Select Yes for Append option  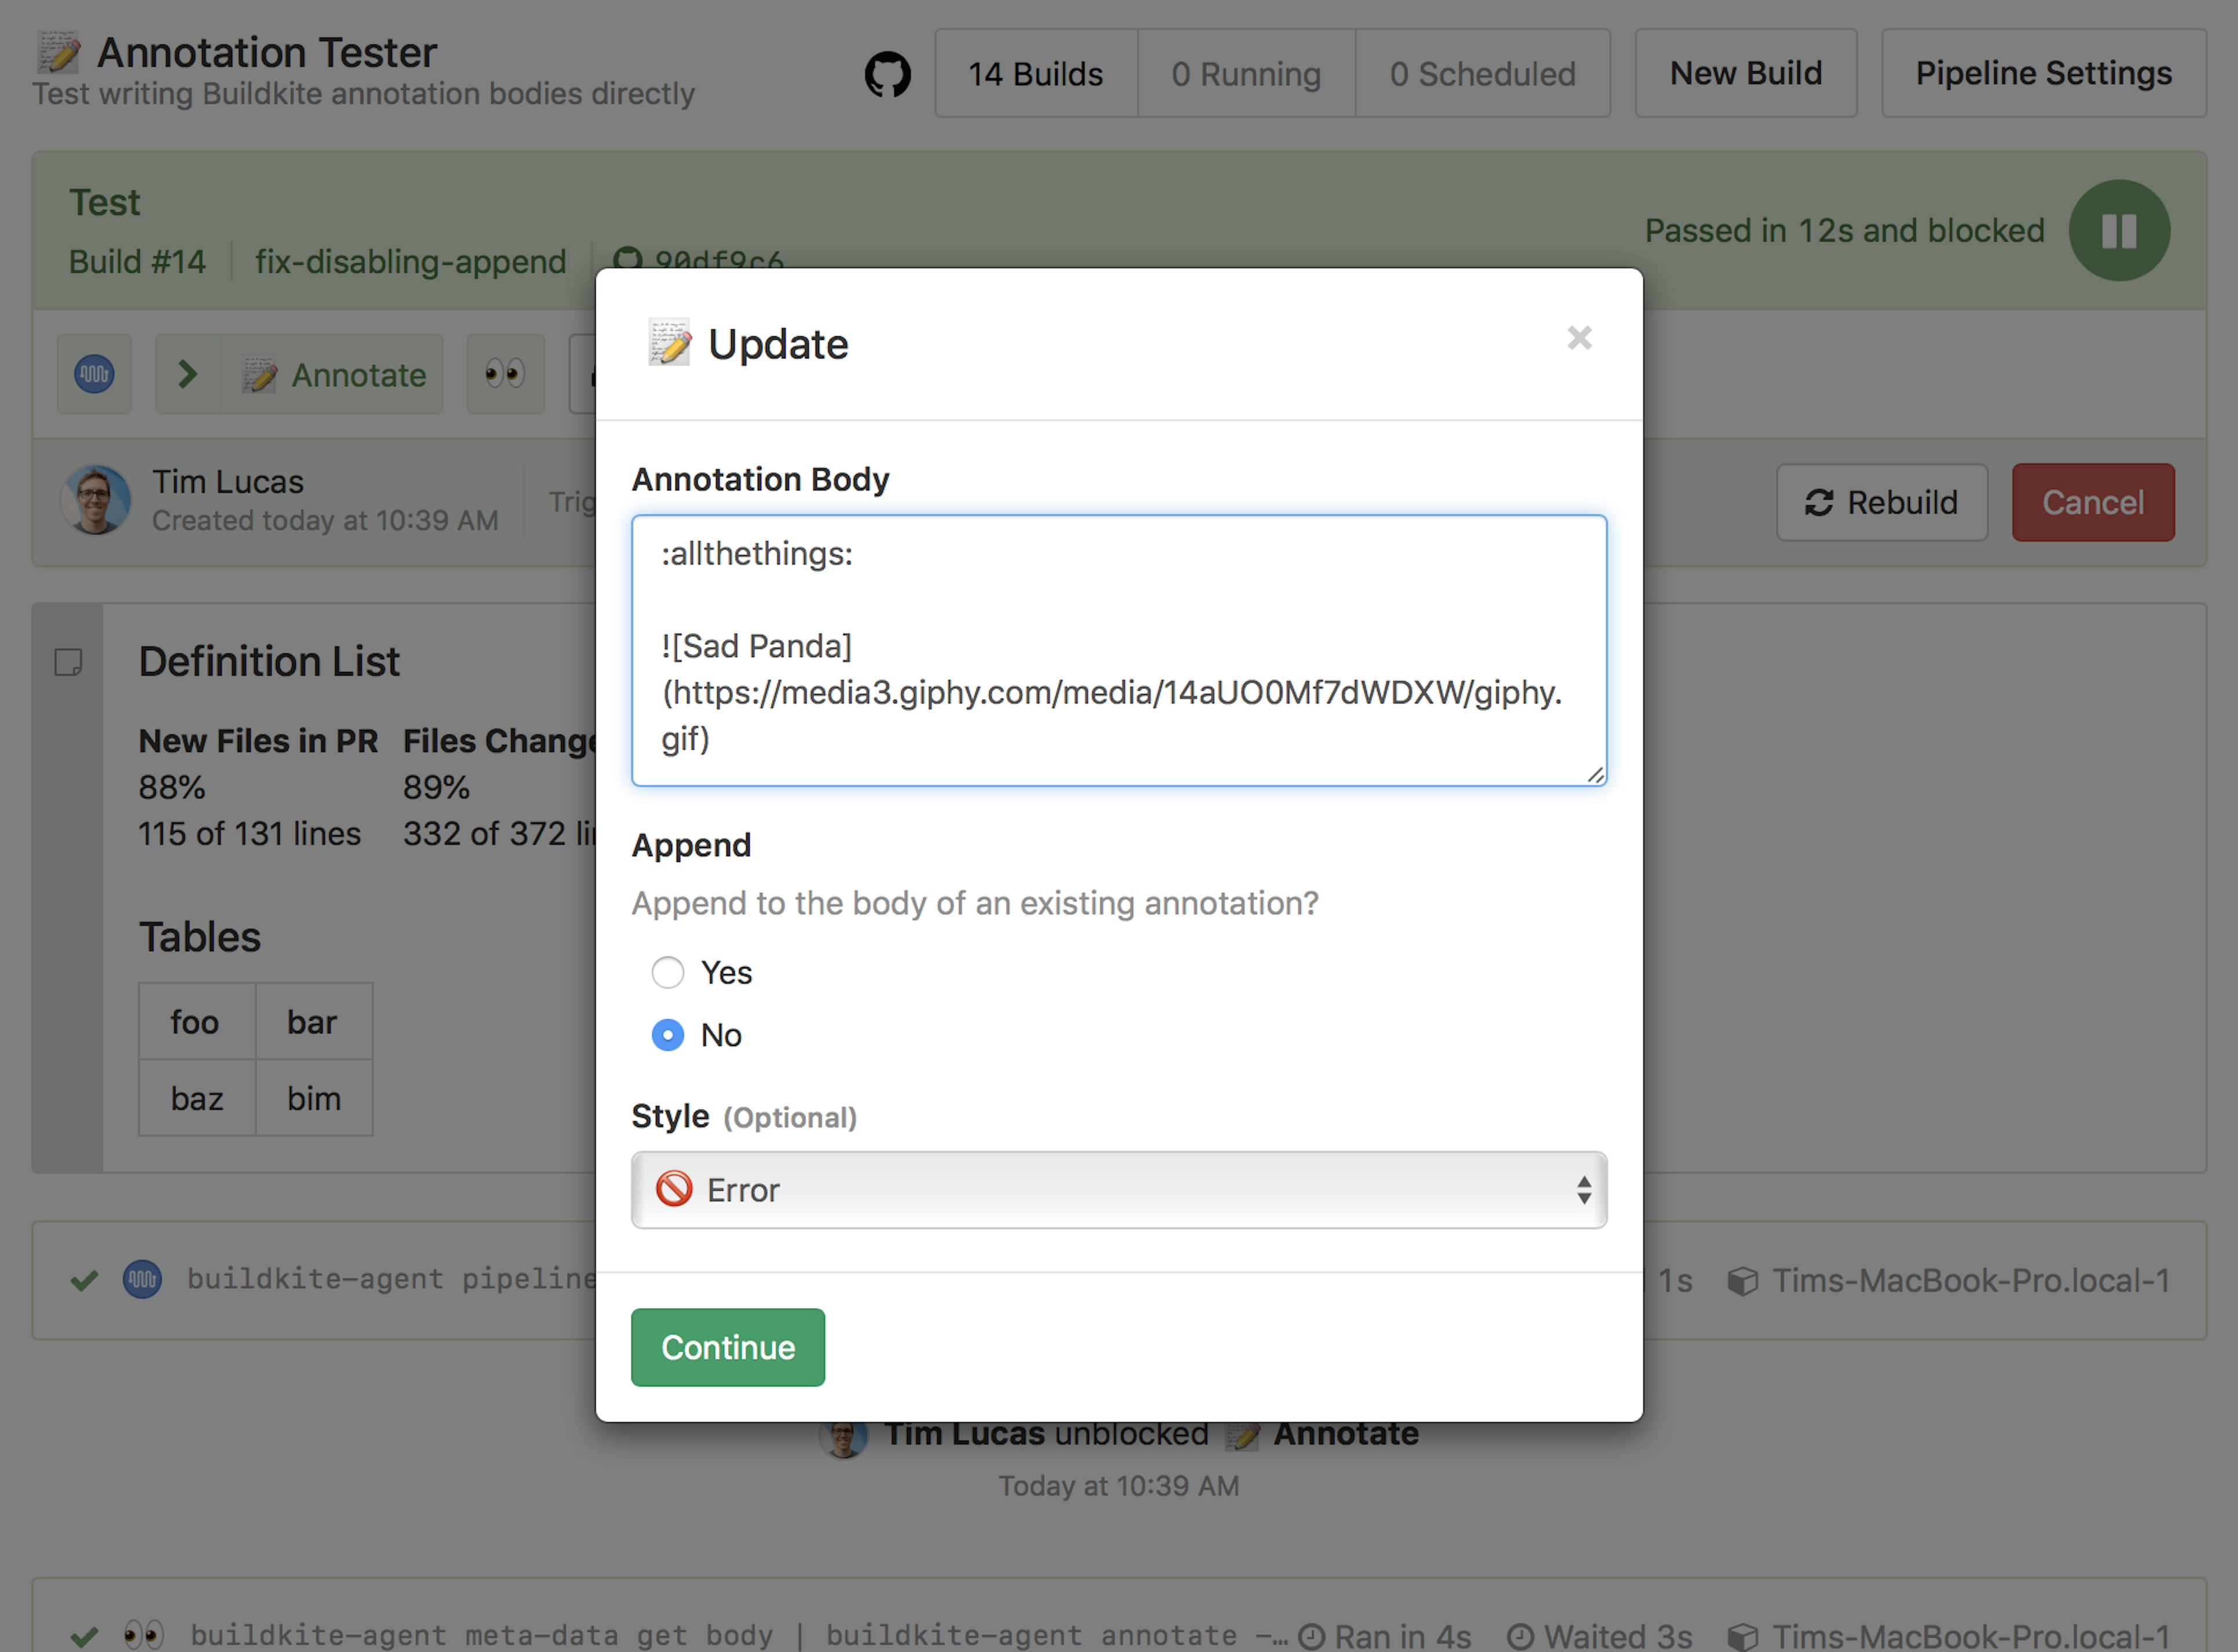[667, 972]
